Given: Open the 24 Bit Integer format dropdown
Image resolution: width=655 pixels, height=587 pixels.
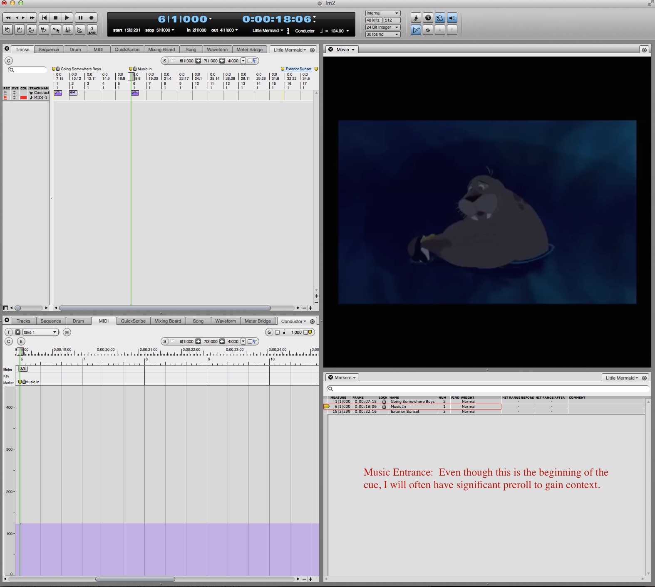Looking at the screenshot, I should (383, 27).
